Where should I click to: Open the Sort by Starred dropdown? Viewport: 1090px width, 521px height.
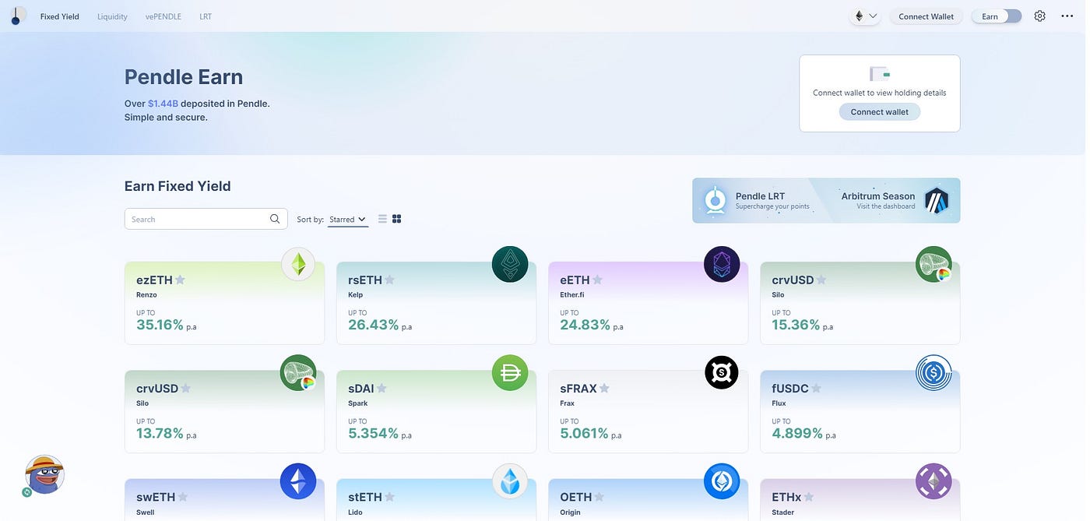pyautogui.click(x=347, y=220)
